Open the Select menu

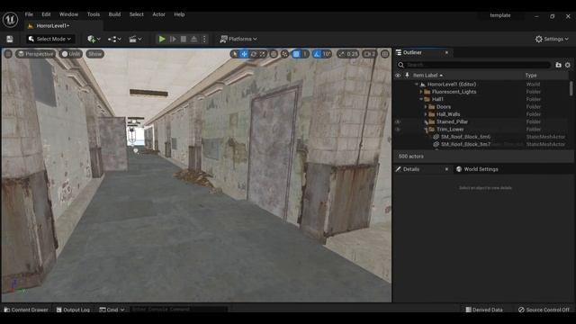click(136, 14)
